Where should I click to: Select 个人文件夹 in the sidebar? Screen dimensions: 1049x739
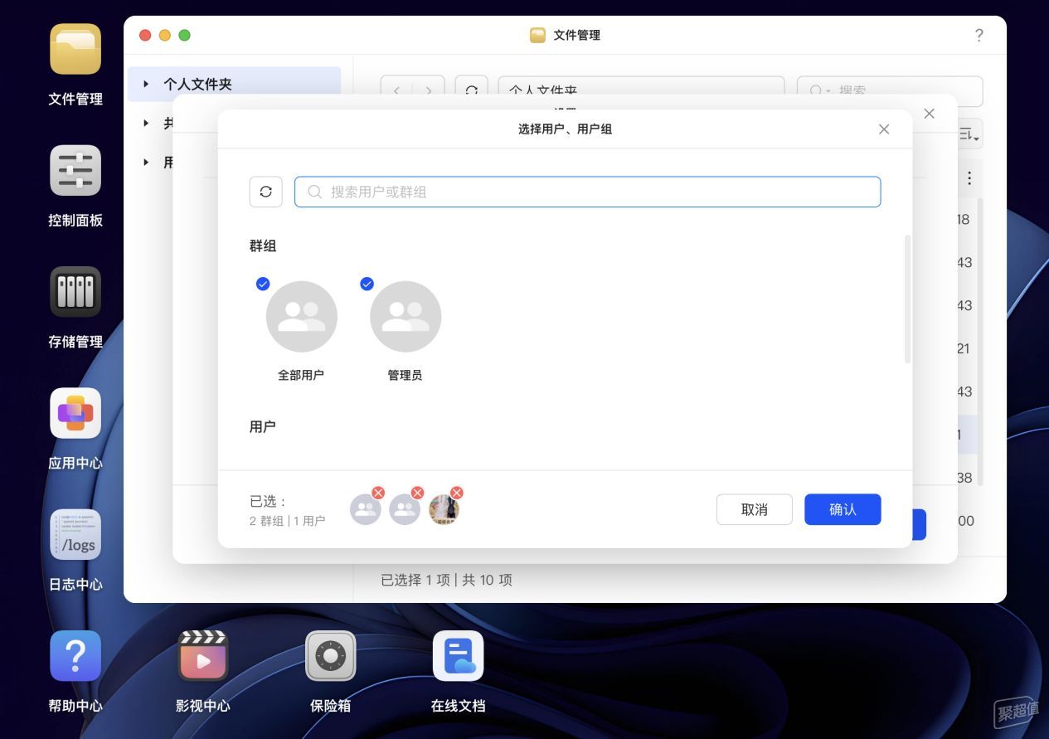(234, 84)
